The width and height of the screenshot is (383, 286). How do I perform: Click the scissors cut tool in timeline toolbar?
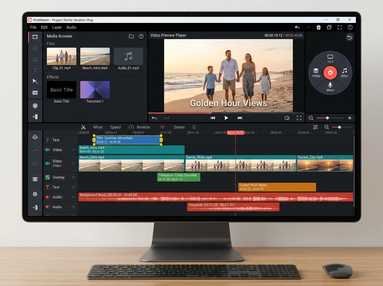pyautogui.click(x=83, y=127)
